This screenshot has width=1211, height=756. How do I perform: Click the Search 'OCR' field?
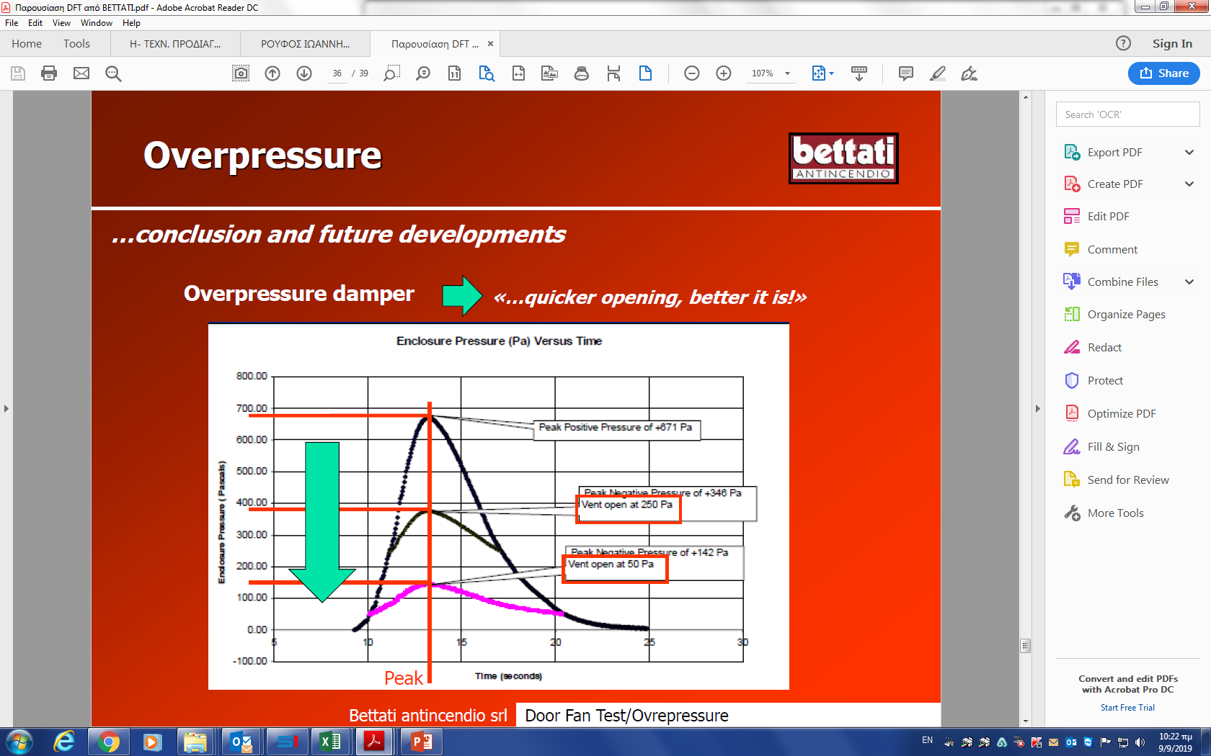point(1127,114)
